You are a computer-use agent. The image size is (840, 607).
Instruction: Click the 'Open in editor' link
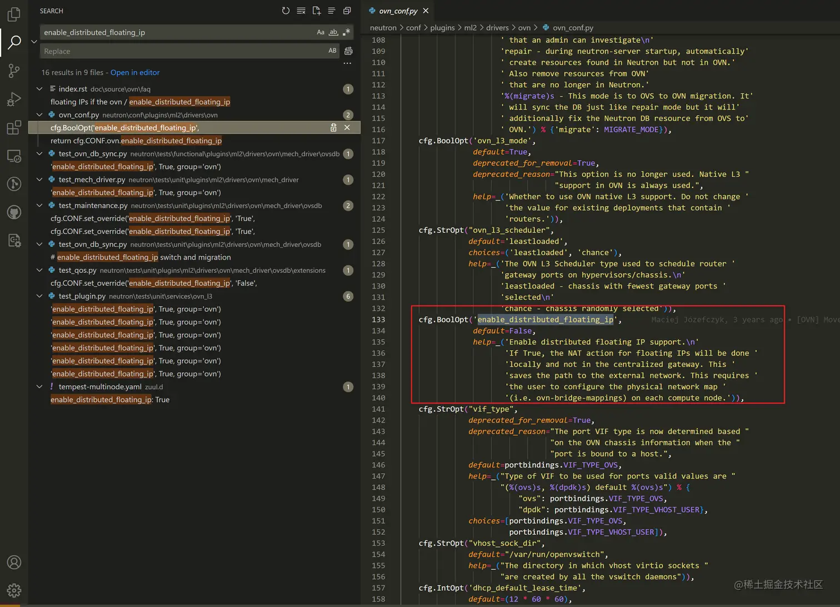pyautogui.click(x=135, y=72)
